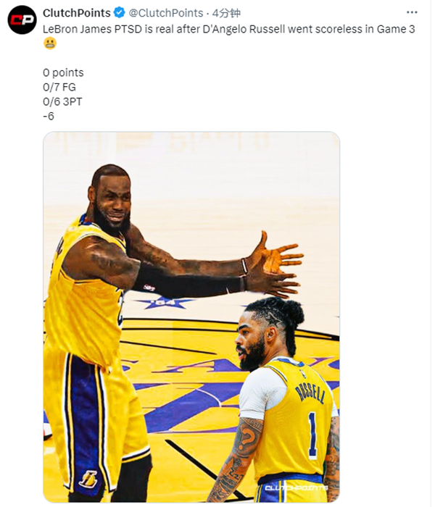Click the grimacing face emoji
The height and width of the screenshot is (507, 435).
[50, 43]
